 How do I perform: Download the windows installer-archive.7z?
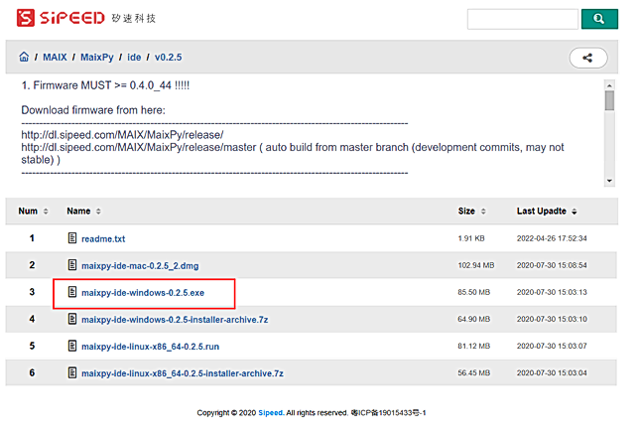point(175,320)
